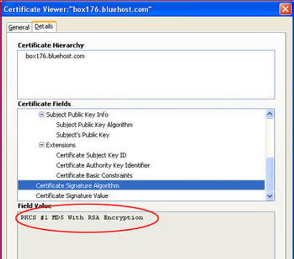Collapse the Extensions node
294x259 pixels.
[42, 145]
